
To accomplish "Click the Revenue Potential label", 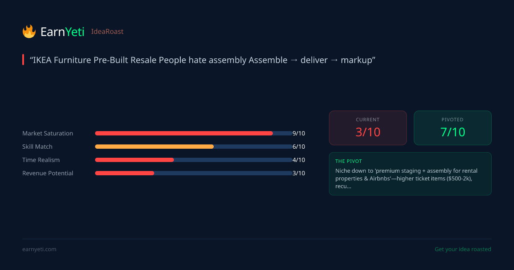I will pos(48,173).
